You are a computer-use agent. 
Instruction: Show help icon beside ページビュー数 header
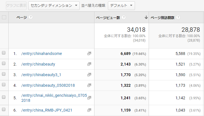click(x=124, y=17)
